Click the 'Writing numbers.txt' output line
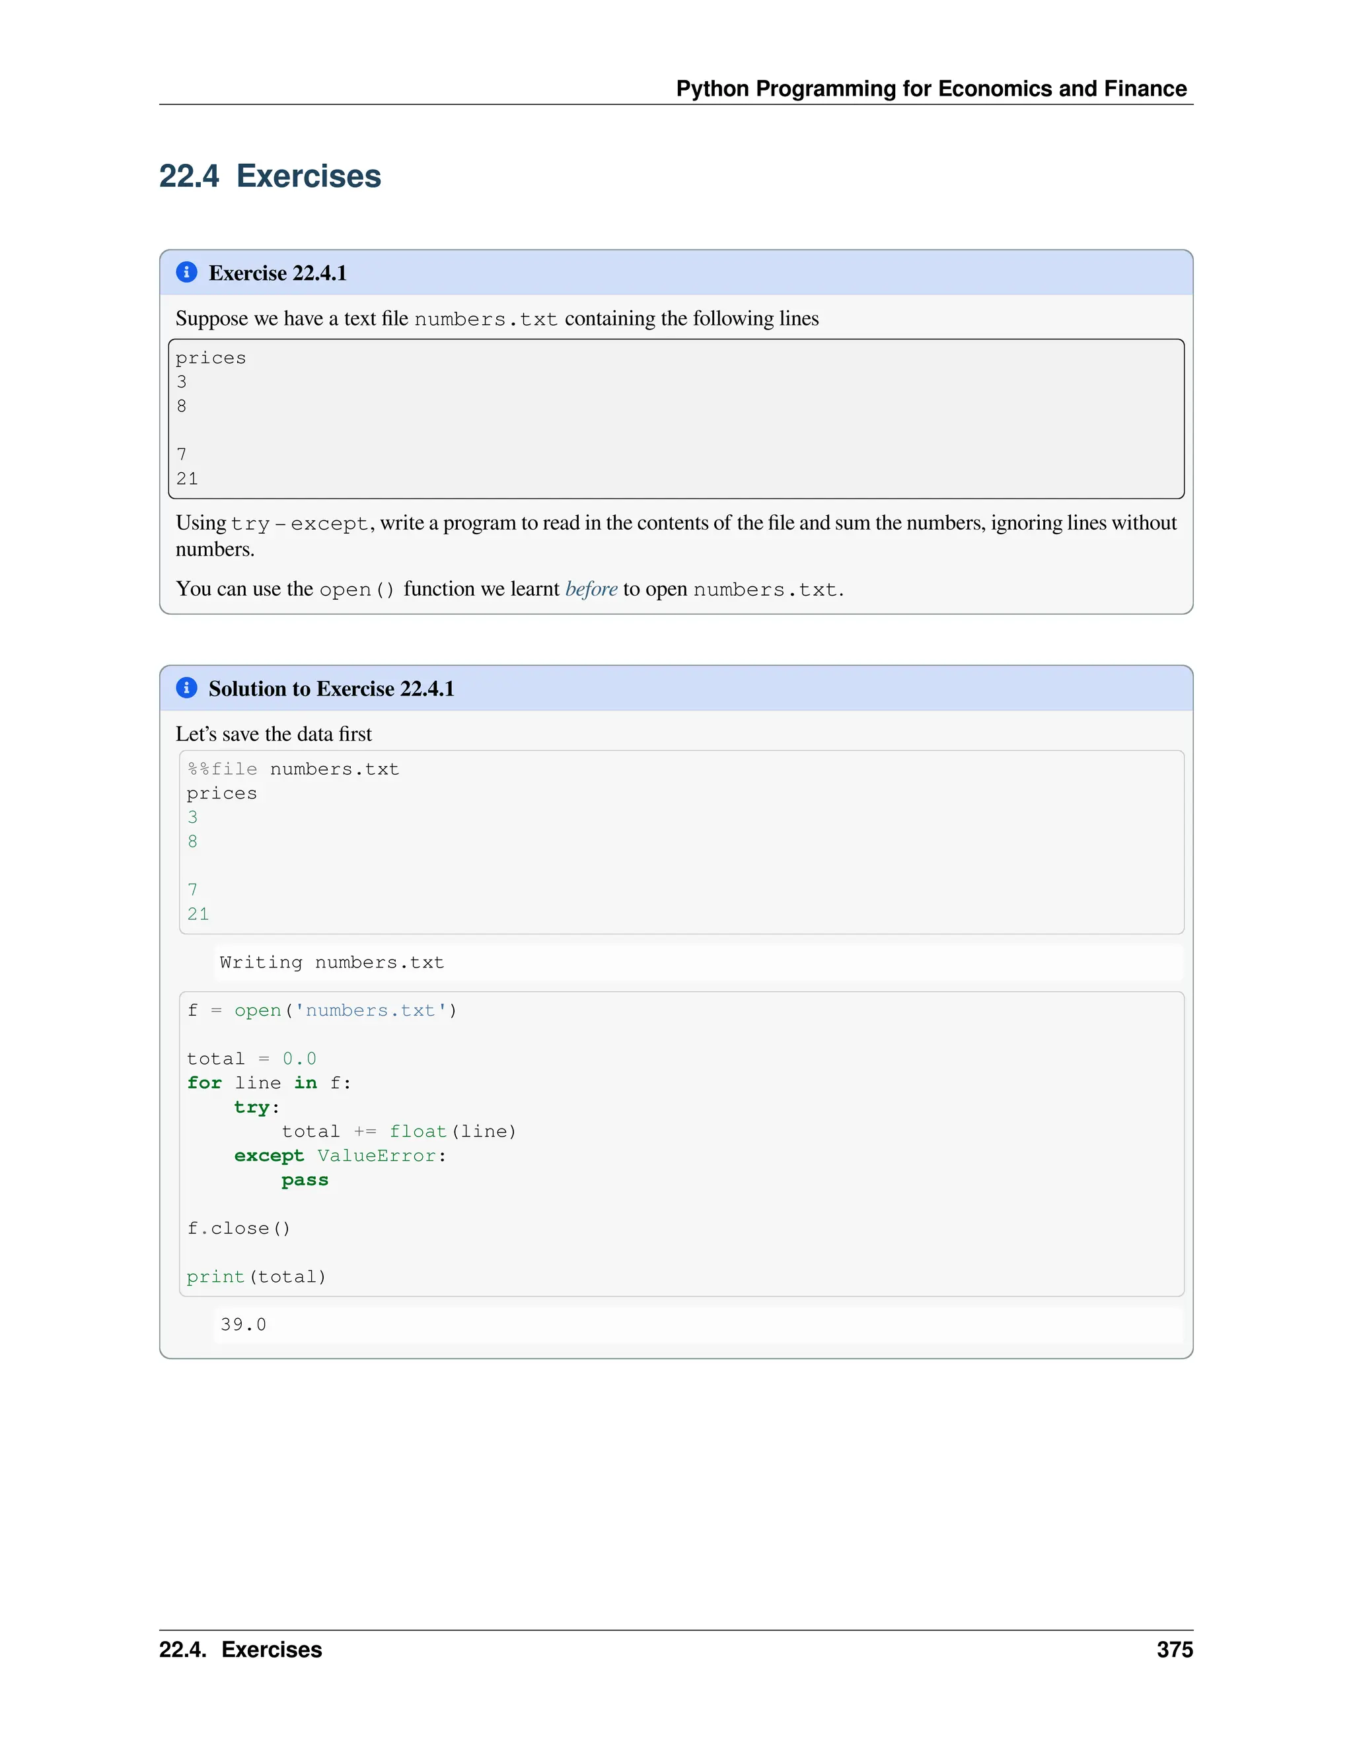 [x=331, y=962]
